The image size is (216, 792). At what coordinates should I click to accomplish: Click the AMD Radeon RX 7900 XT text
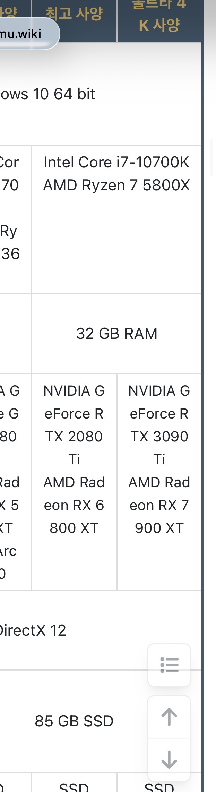pos(159,505)
